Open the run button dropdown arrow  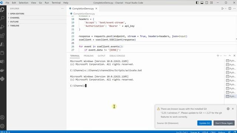226,8
